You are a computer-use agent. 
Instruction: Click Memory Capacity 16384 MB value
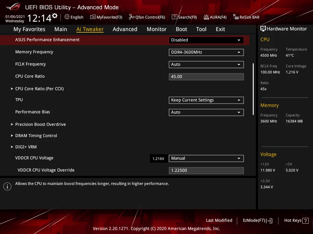pos(294,121)
